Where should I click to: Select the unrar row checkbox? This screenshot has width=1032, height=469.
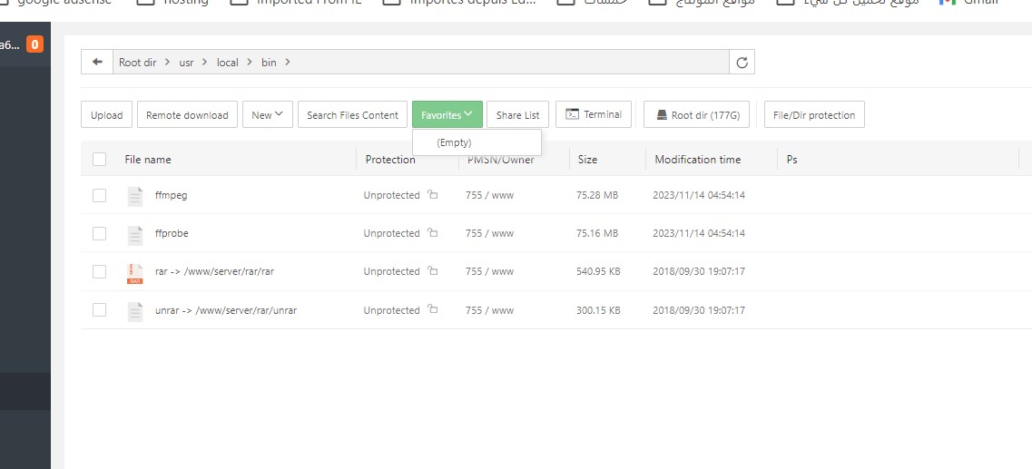tap(100, 310)
